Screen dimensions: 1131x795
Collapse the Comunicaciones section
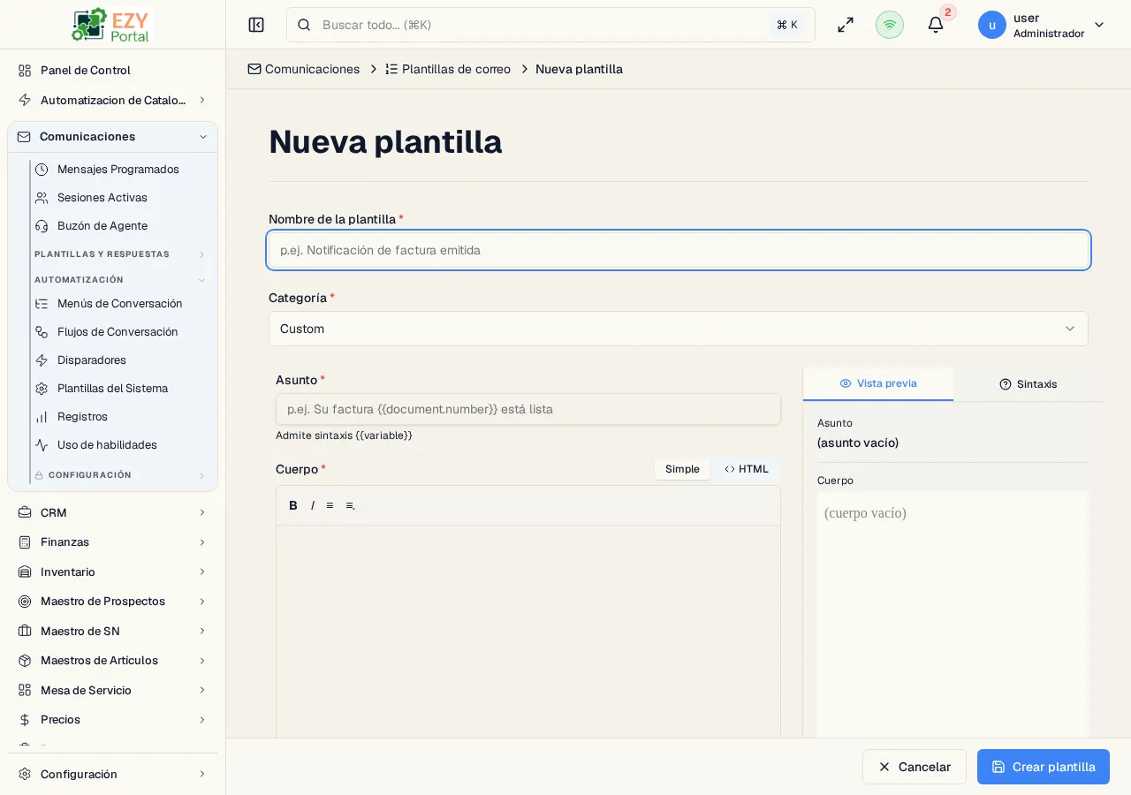[203, 136]
